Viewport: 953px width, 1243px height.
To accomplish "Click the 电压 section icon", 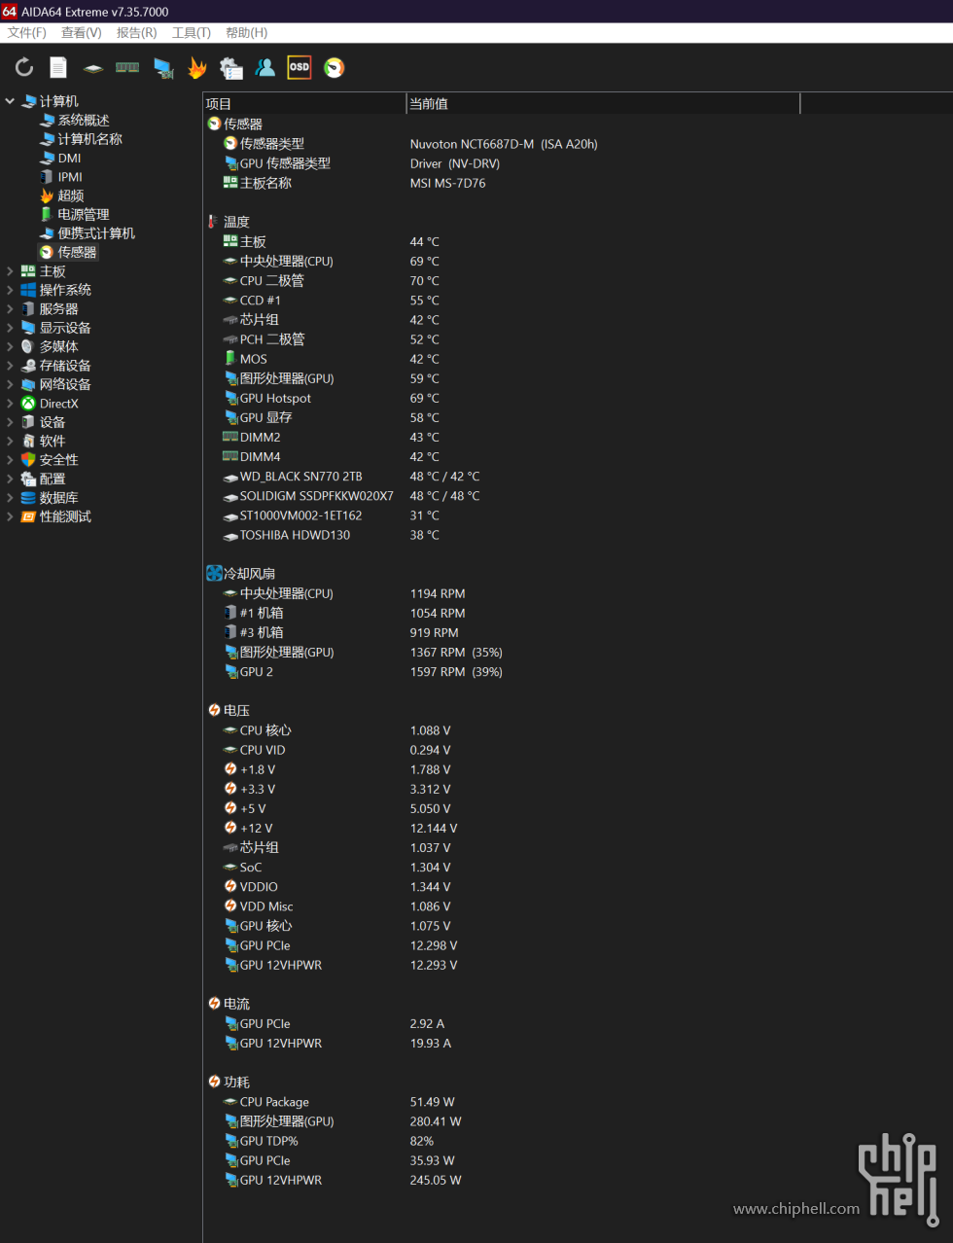I will 214,710.
